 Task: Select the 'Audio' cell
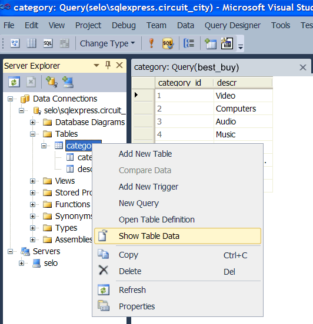pos(243,122)
